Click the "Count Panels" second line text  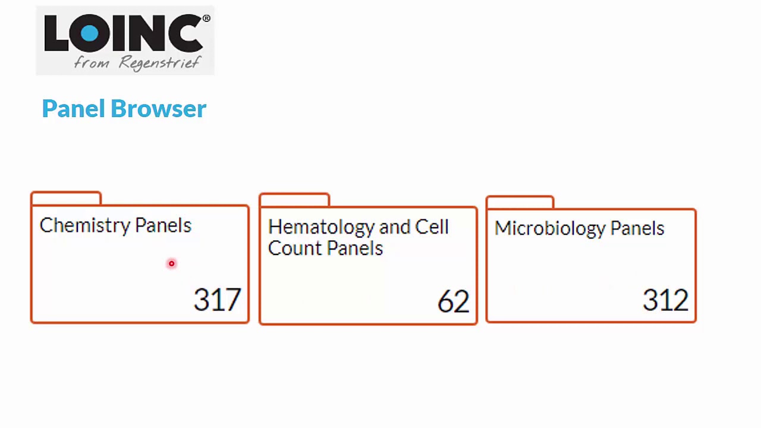[325, 248]
